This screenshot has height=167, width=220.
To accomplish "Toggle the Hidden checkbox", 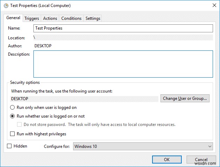I will pyautogui.click(x=9, y=146).
